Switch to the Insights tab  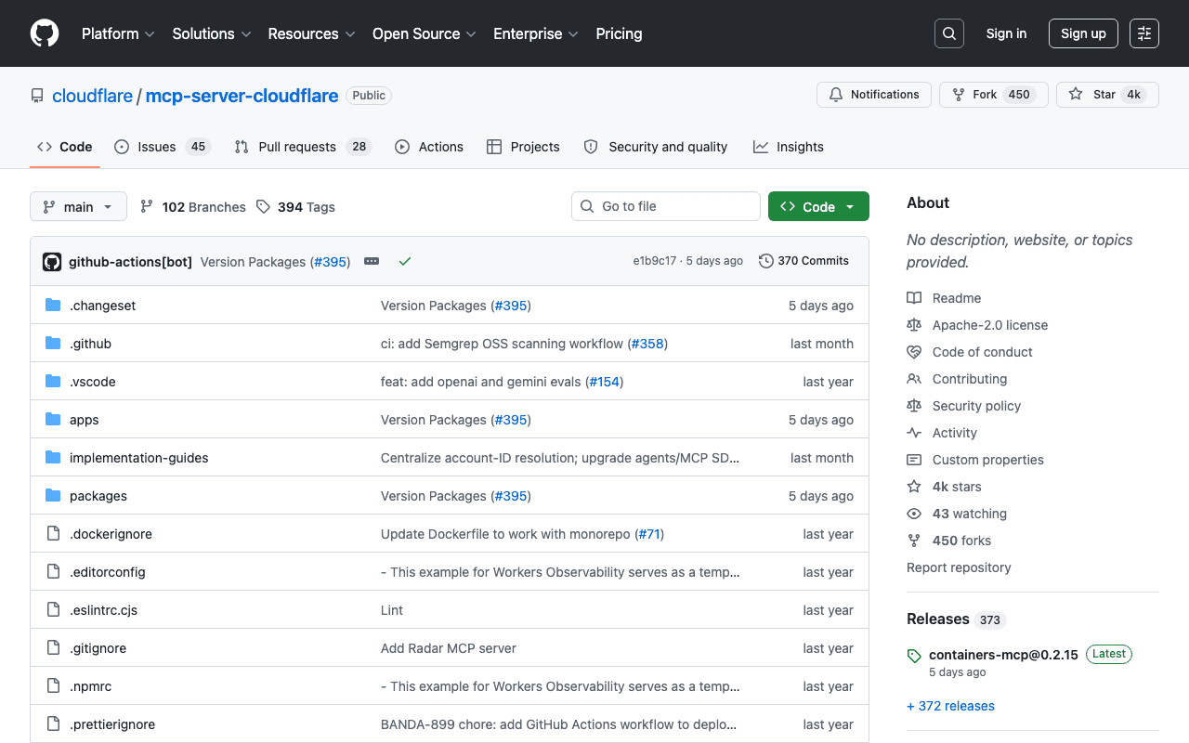pos(789,147)
